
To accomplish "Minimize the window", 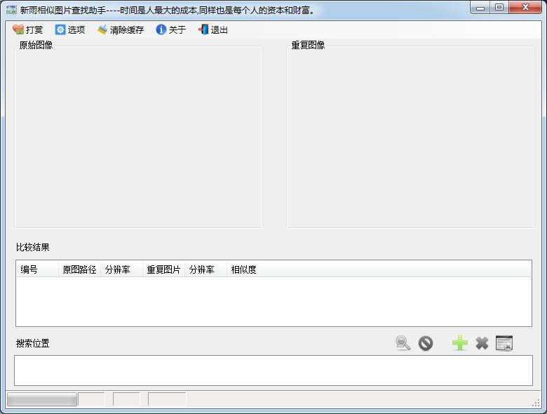I will point(480,8).
